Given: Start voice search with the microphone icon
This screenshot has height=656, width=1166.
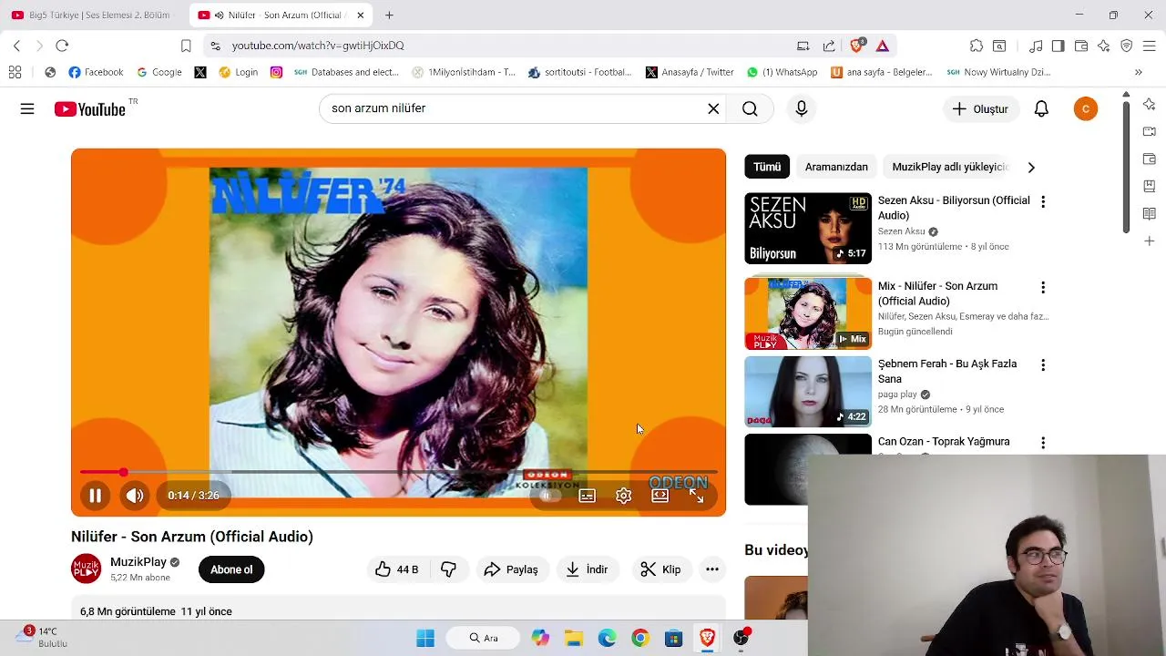Looking at the screenshot, I should coord(802,109).
